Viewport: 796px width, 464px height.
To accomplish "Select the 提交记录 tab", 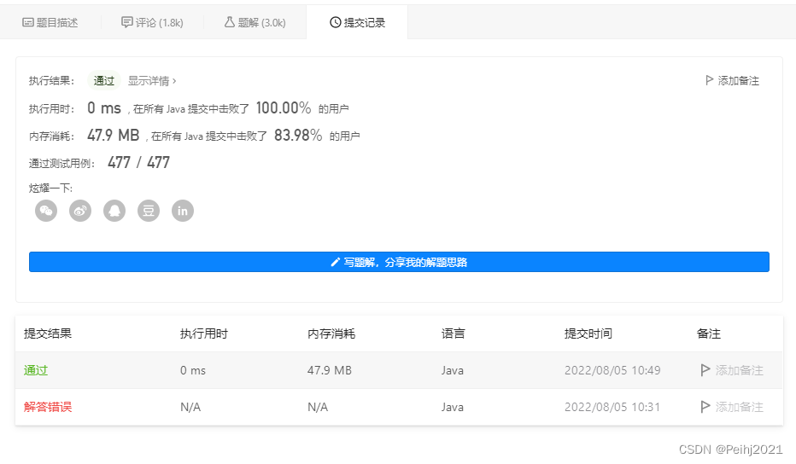I will pyautogui.click(x=357, y=22).
